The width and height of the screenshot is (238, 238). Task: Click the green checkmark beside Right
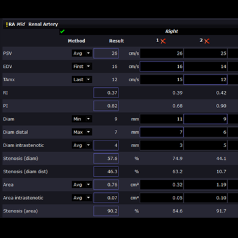(x=62, y=31)
